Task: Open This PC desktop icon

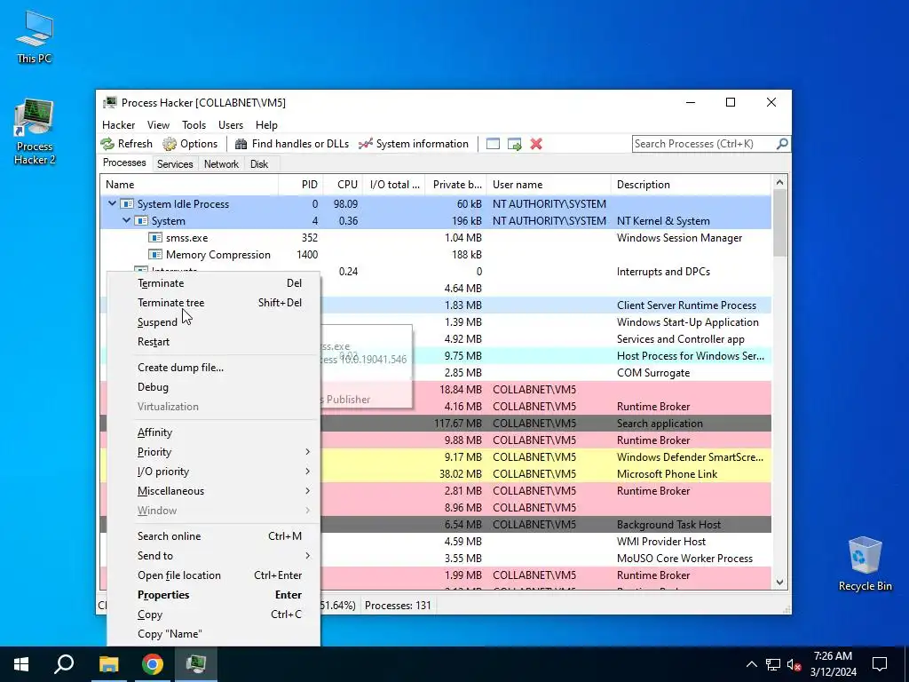Action: coord(35,37)
